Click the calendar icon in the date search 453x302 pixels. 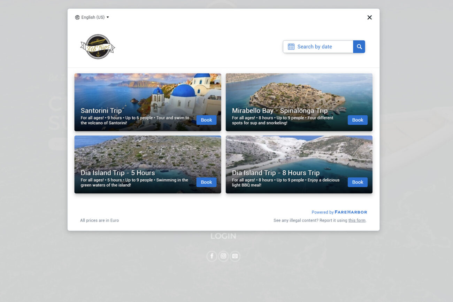pyautogui.click(x=291, y=47)
